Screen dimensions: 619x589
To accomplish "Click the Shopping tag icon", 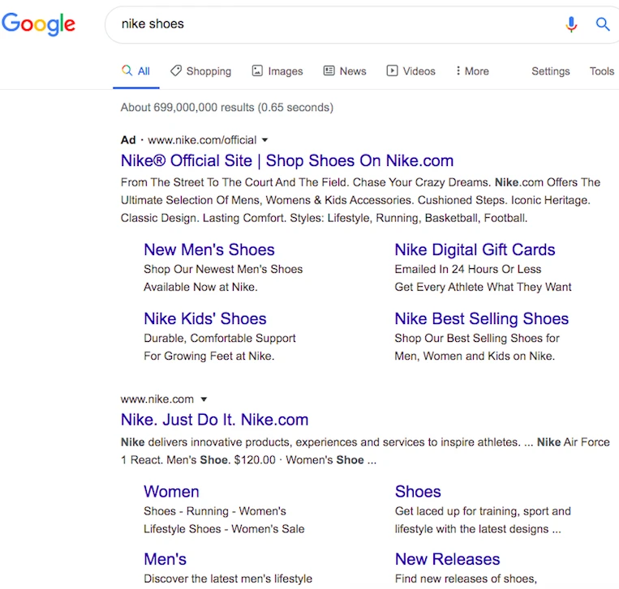I will click(176, 70).
